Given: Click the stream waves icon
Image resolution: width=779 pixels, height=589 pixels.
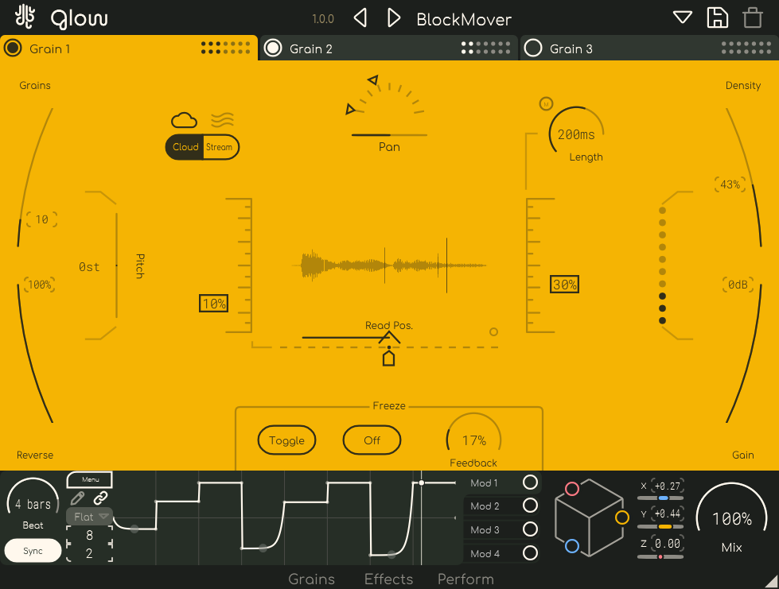Looking at the screenshot, I should pos(222,119).
